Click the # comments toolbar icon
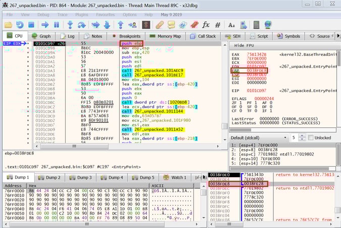 (x=219, y=24)
